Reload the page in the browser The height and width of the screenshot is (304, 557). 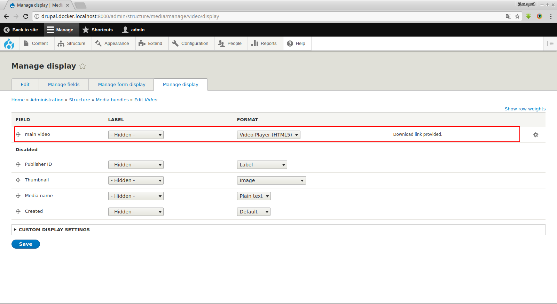(x=26, y=16)
